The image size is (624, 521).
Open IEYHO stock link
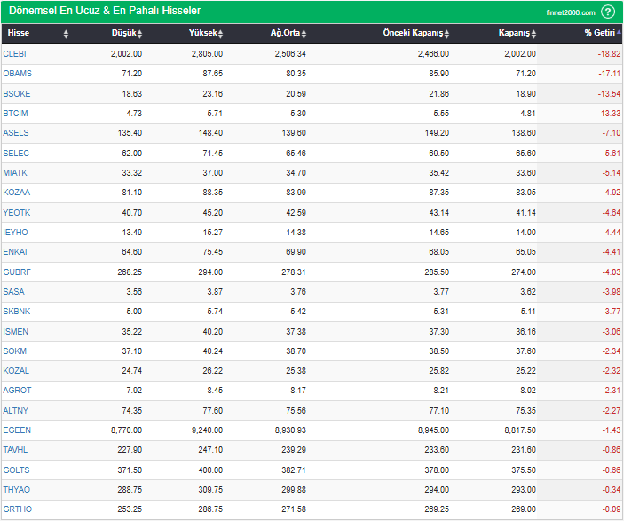point(15,232)
